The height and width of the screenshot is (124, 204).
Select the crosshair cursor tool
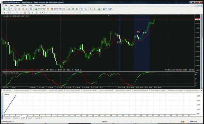pyautogui.click(x=8, y=13)
